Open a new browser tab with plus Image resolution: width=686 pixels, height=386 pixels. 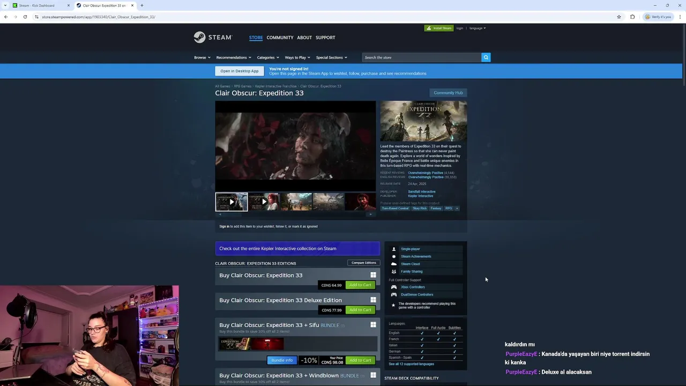141,5
